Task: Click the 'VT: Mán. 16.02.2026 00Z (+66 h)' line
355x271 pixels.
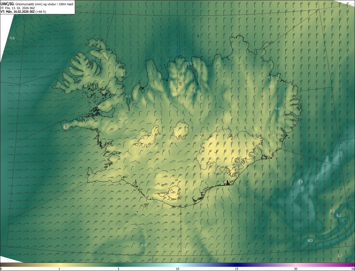Action: 23,12
